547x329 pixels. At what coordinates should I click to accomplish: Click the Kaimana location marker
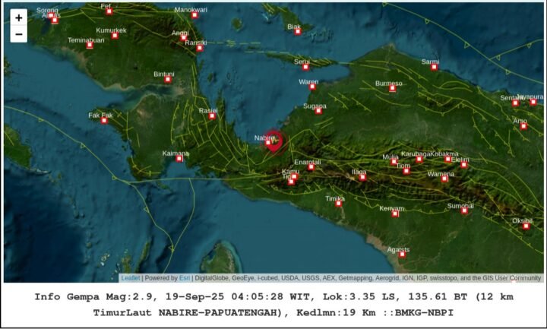(x=179, y=158)
